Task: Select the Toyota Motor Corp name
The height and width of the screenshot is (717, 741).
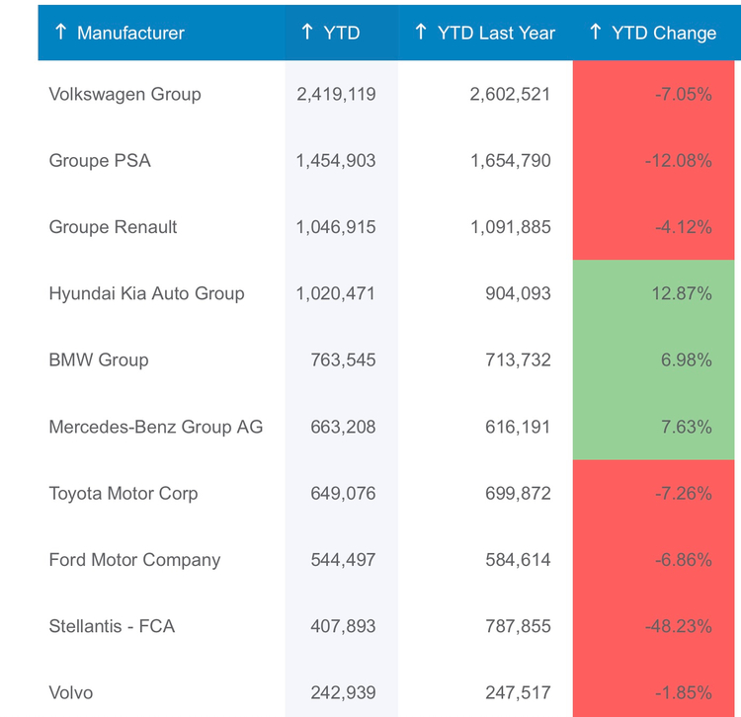Action: tap(123, 494)
